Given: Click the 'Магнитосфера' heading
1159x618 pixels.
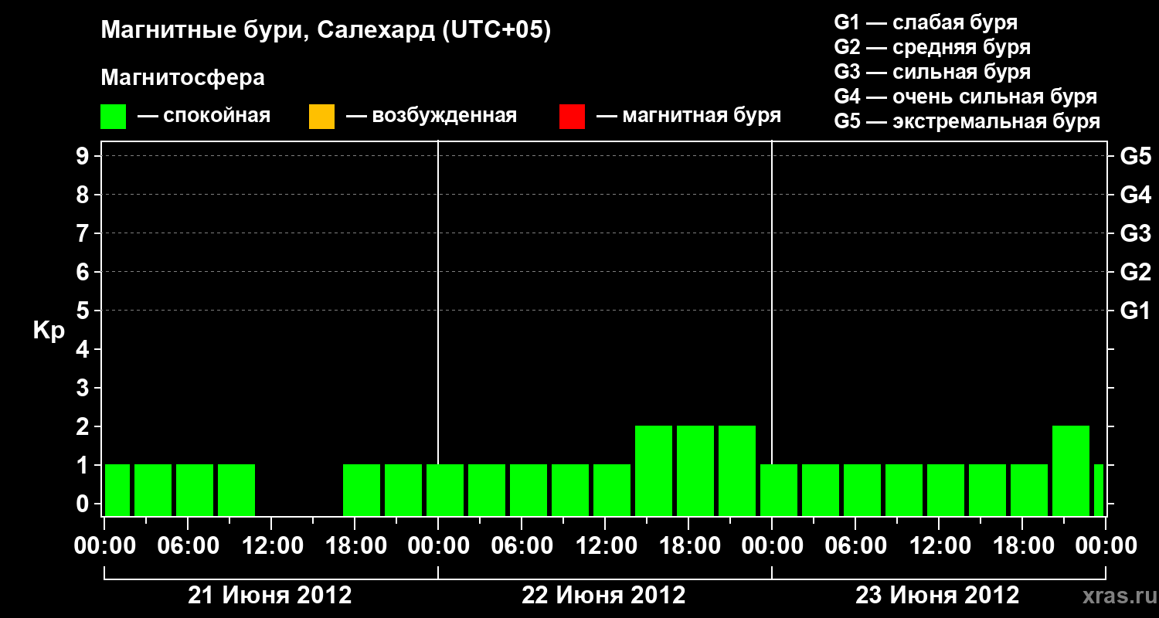Looking at the screenshot, I should [x=182, y=78].
